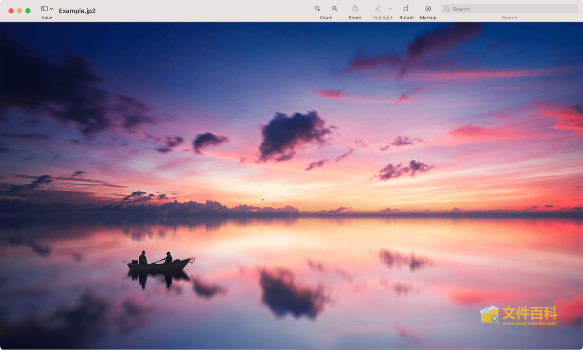Image resolution: width=583 pixels, height=350 pixels.
Task: Minimize the window with yellow button
Action: click(19, 11)
